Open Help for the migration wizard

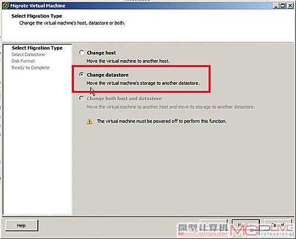coord(21,225)
